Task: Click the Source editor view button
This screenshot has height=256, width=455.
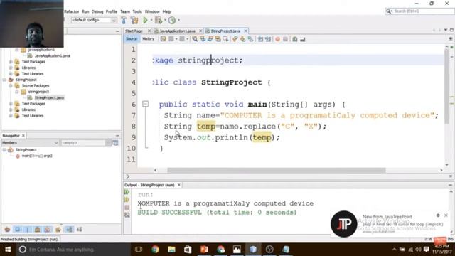Action: pyautogui.click(x=132, y=38)
